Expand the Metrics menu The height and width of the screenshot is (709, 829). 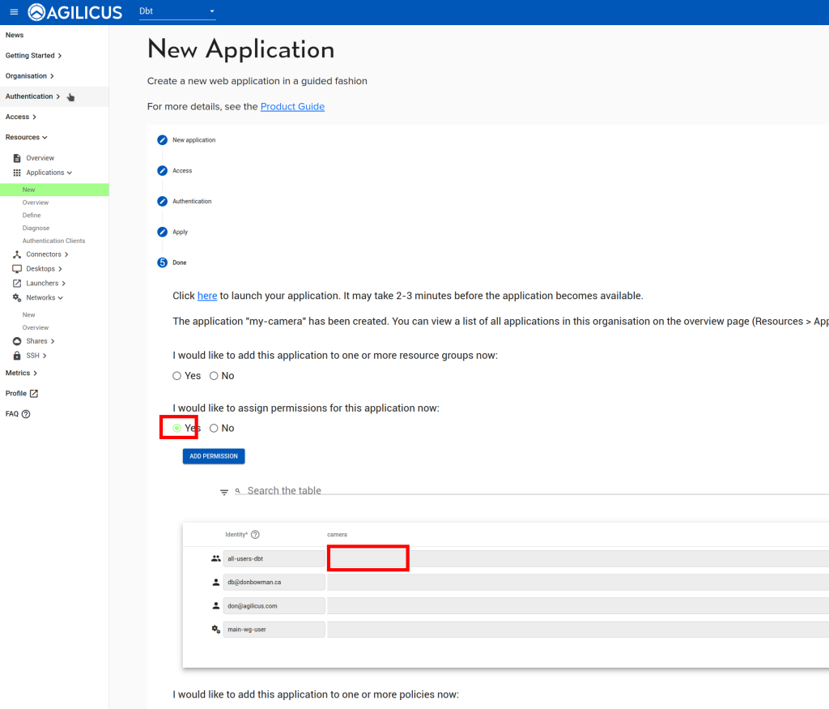pyautogui.click(x=21, y=373)
